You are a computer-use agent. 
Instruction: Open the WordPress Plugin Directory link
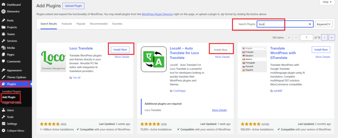(157, 14)
